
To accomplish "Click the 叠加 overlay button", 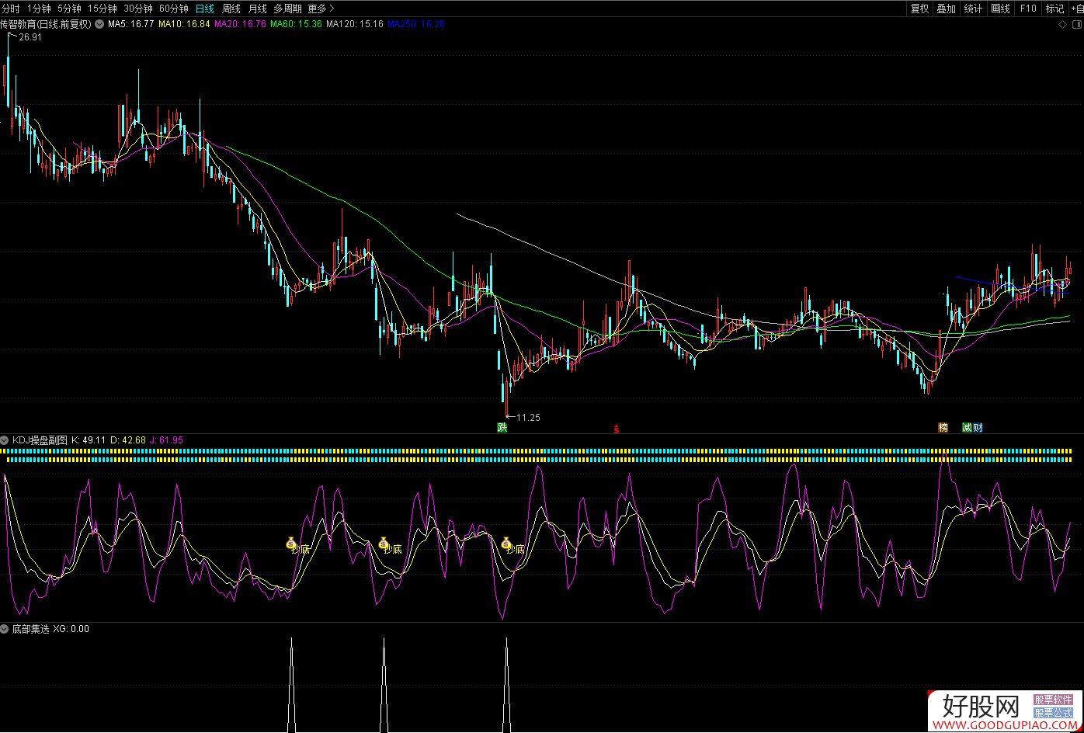I will 946,9.
